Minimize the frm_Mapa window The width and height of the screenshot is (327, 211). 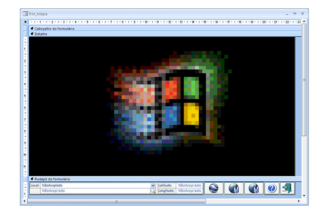(x=287, y=14)
